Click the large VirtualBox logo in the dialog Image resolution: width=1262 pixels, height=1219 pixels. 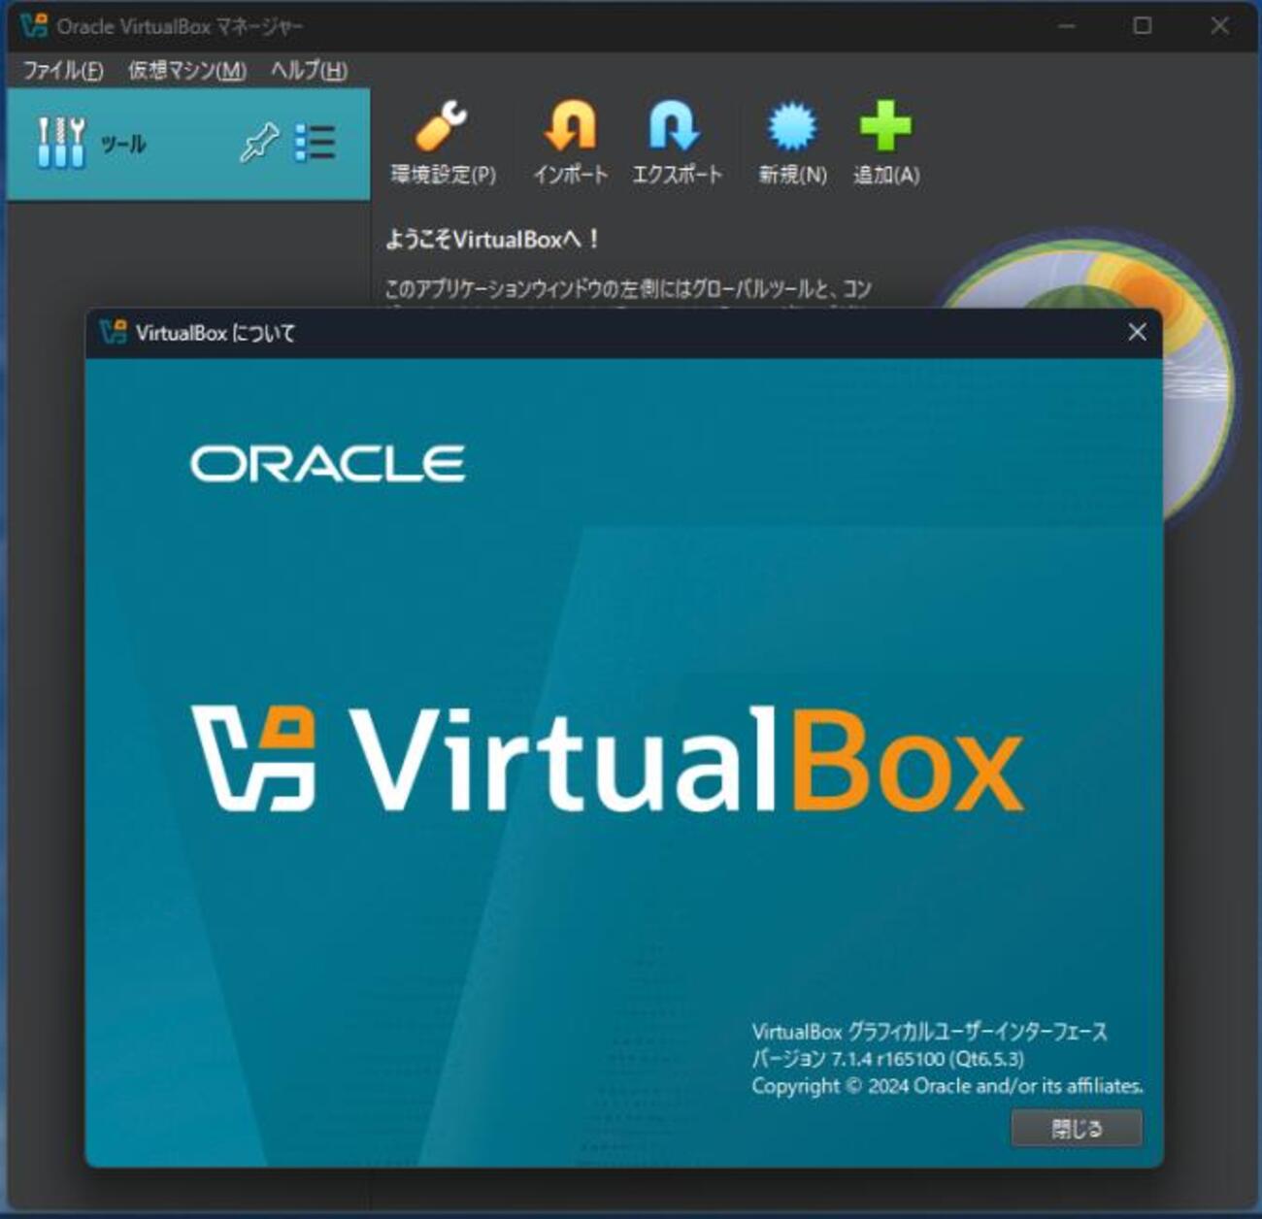tap(608, 759)
